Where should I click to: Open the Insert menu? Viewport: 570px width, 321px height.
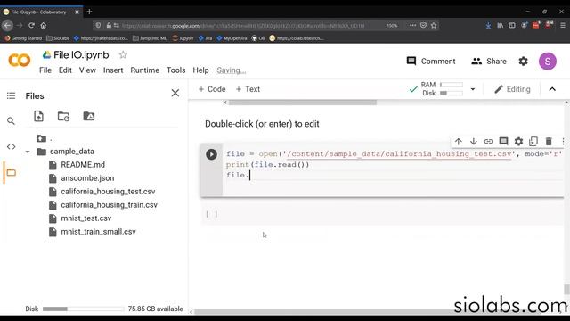tap(113, 70)
